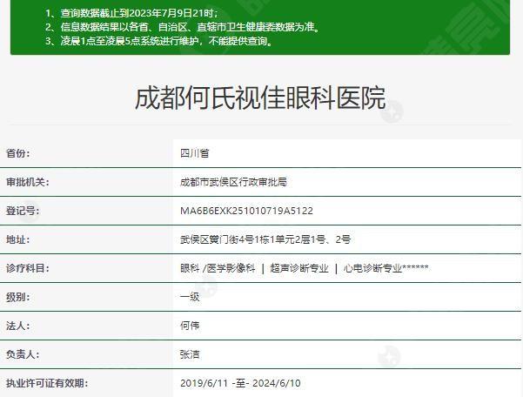
Task: Click the third notice line about 凌晨 system maintenance
Action: (x=158, y=40)
